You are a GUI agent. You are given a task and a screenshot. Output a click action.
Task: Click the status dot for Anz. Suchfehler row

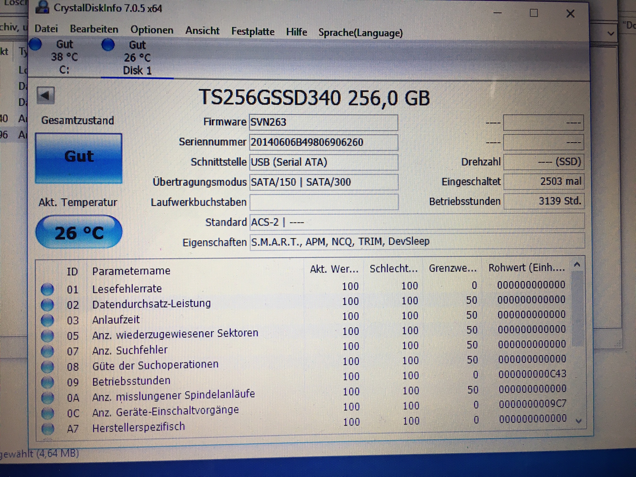point(47,351)
